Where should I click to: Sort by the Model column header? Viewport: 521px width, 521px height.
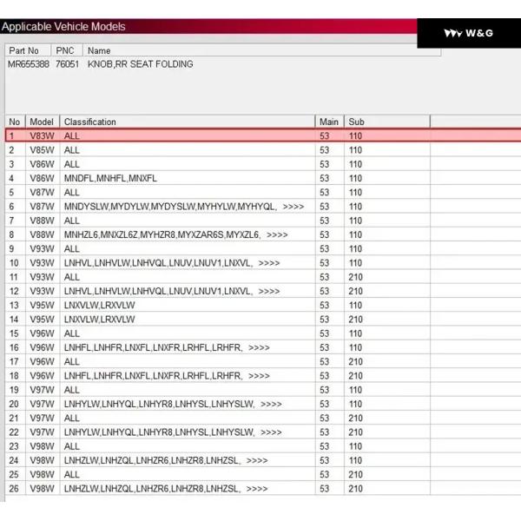pyautogui.click(x=41, y=122)
